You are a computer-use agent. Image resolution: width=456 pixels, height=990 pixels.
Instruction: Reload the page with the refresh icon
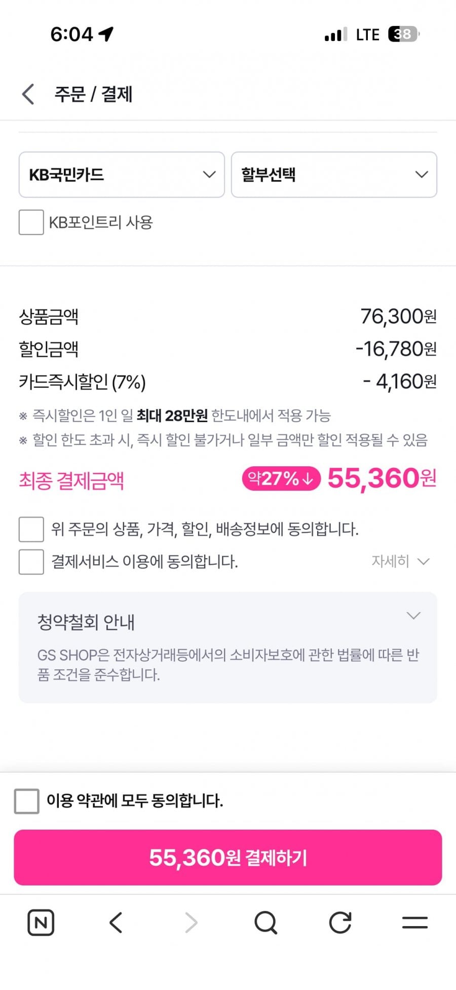pos(340,922)
